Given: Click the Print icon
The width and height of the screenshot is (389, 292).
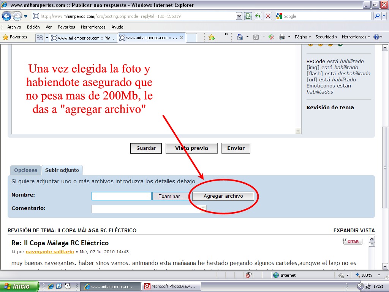Looking at the screenshot, I should (x=282, y=37).
